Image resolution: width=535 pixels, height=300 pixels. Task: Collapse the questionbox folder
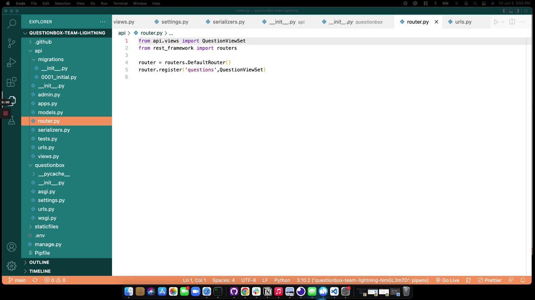coord(67,165)
